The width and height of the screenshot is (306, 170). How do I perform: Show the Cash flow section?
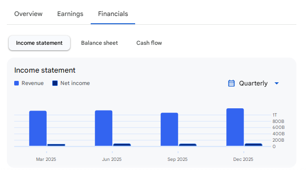pos(149,43)
